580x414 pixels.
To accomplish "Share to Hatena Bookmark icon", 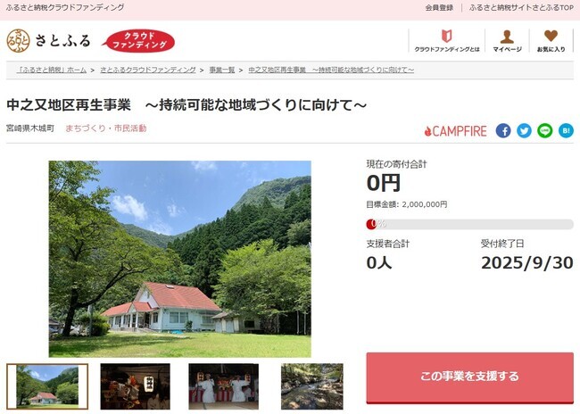I will click(x=566, y=130).
